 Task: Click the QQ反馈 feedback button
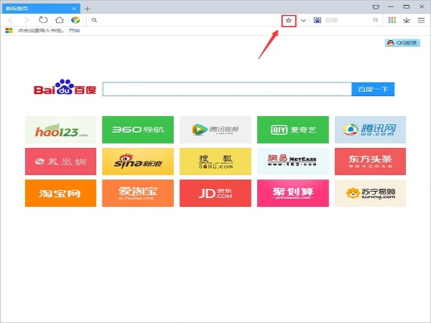click(x=402, y=42)
